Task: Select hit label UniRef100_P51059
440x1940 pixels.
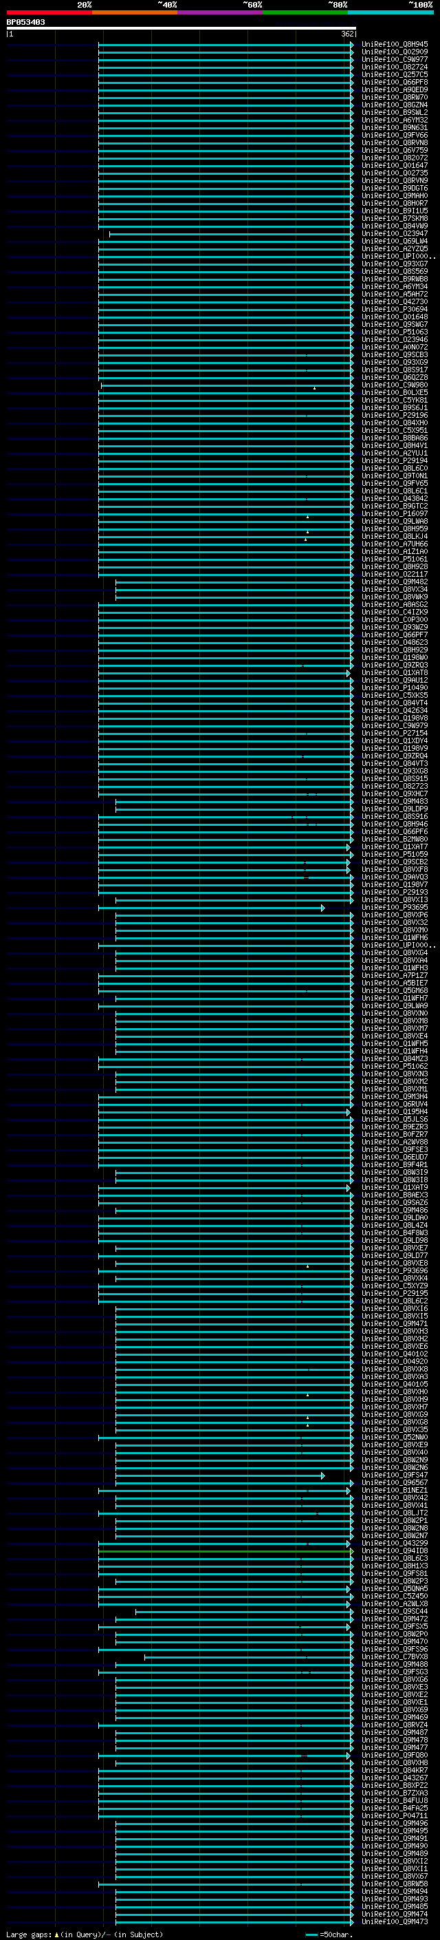Action: (395, 854)
